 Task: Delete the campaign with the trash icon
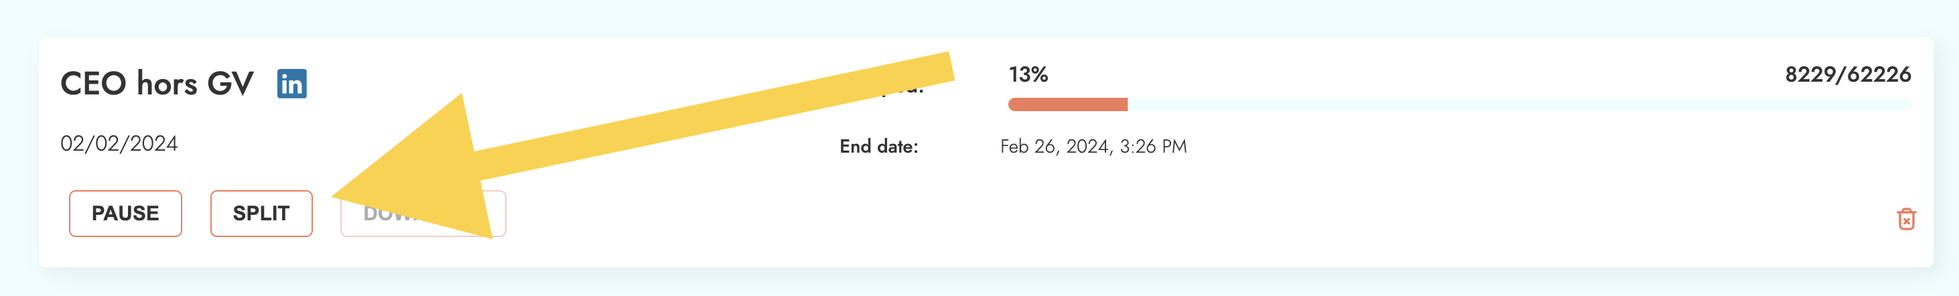tap(1906, 219)
